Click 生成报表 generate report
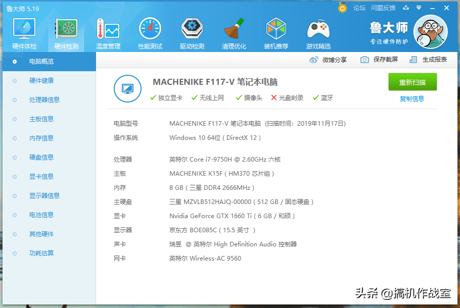The image size is (460, 308). tap(435, 60)
